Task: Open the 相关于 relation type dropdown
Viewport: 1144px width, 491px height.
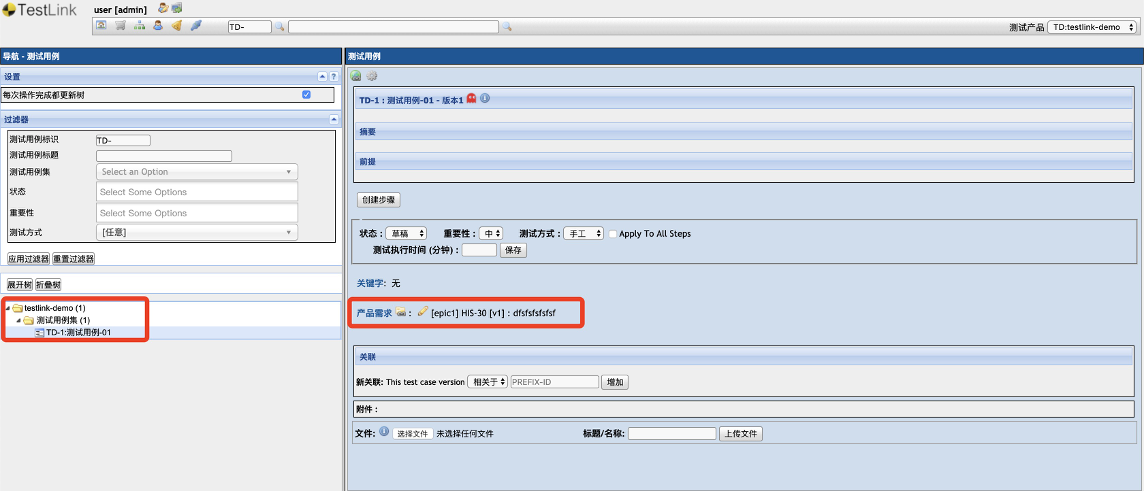Action: [x=488, y=382]
